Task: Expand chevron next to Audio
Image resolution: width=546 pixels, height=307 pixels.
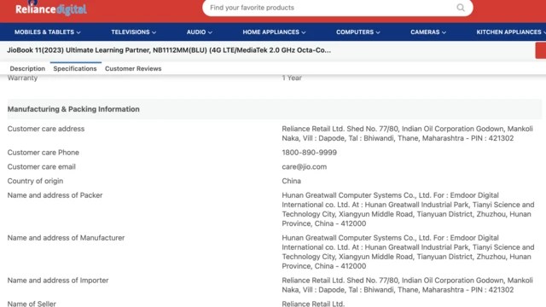Action: point(210,32)
